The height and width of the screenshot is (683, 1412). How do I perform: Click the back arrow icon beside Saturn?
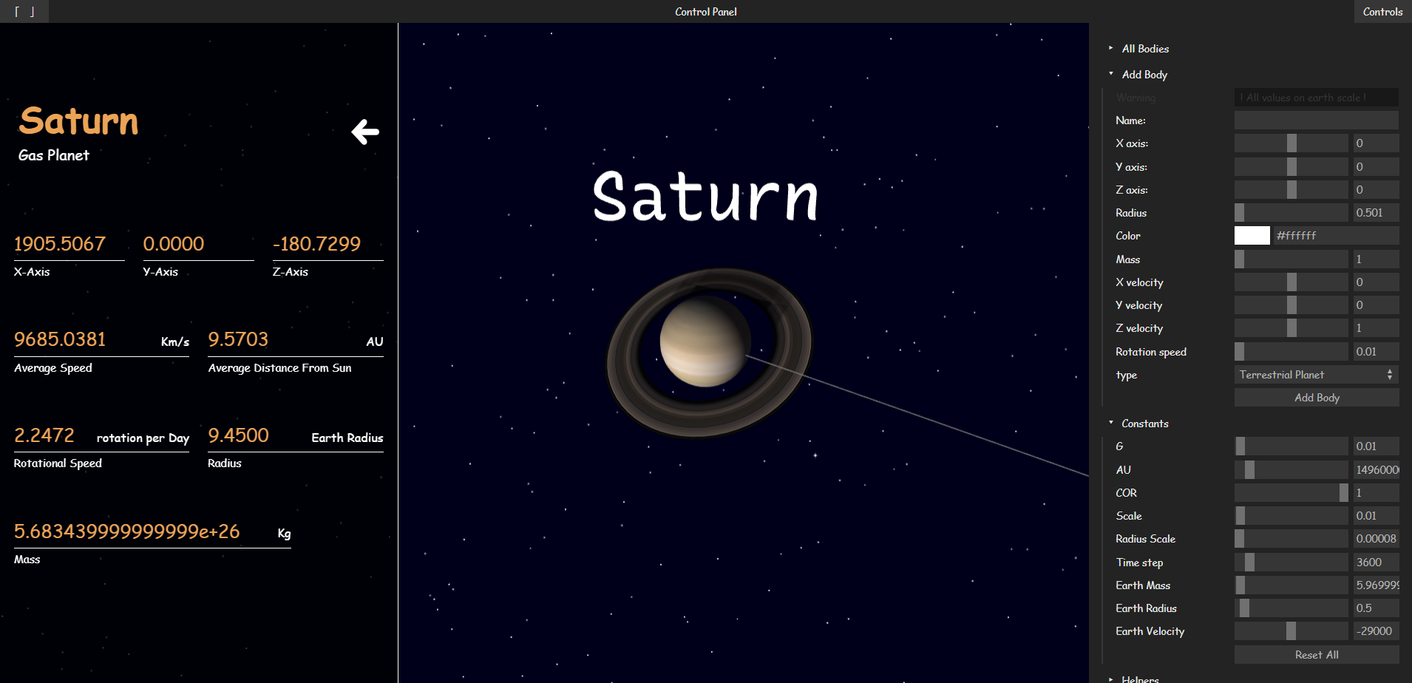click(365, 132)
